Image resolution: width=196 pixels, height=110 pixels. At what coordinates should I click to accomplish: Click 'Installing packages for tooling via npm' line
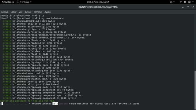(x=28, y=101)
